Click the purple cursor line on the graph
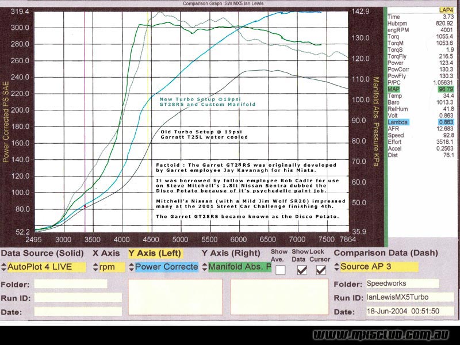 85,122
